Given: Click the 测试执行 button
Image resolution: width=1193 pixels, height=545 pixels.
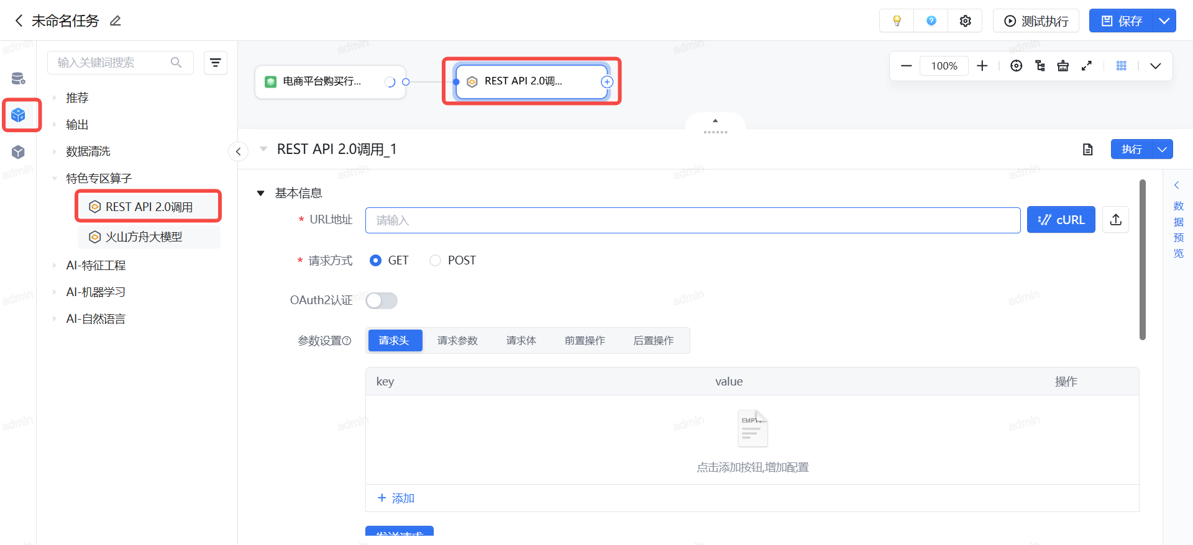Looking at the screenshot, I should (1036, 21).
